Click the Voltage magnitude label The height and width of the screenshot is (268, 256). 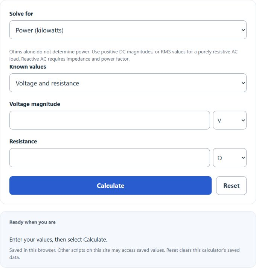(x=35, y=104)
